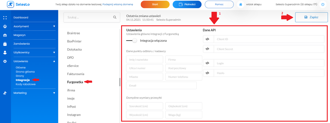
Task: Click the Ustawienia gear icon
Action: [5, 61]
